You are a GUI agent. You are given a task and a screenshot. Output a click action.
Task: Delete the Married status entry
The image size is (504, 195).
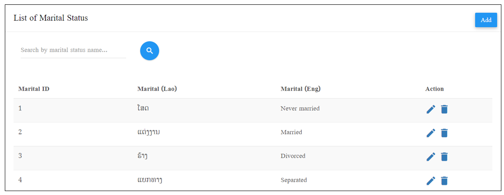(444, 133)
